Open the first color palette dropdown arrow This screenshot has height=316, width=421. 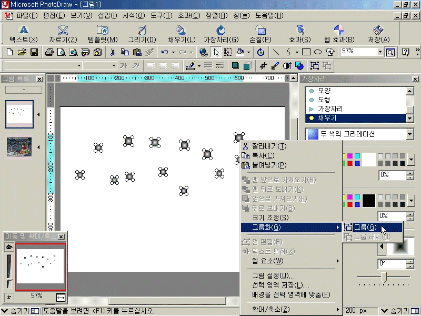click(411, 160)
